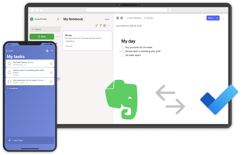This screenshot has height=155, width=243.
Task: Star the Buy groceries task on phone
Action: click(x=51, y=81)
